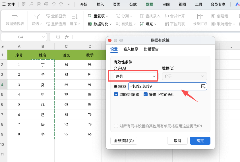The width and height of the screenshot is (240, 162).
Task: Click the 数据透视表 pivot table icon
Action: pyautogui.click(x=15, y=16)
